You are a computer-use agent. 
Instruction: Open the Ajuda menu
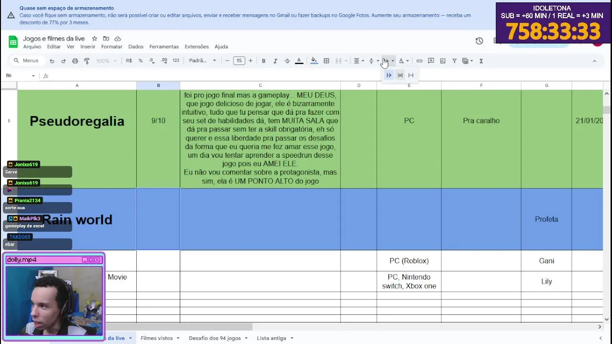pyautogui.click(x=221, y=47)
